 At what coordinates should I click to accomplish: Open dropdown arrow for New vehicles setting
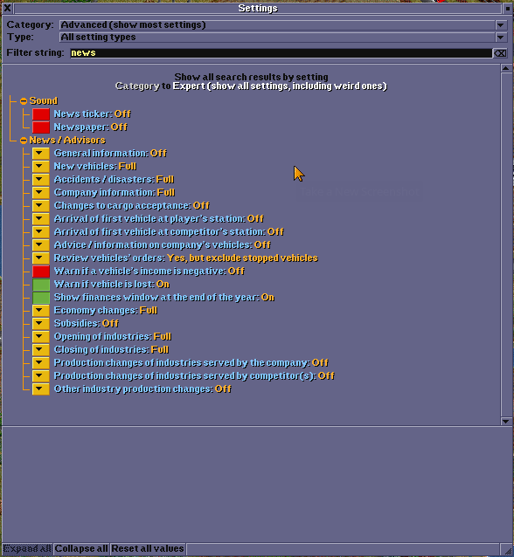pyautogui.click(x=41, y=167)
